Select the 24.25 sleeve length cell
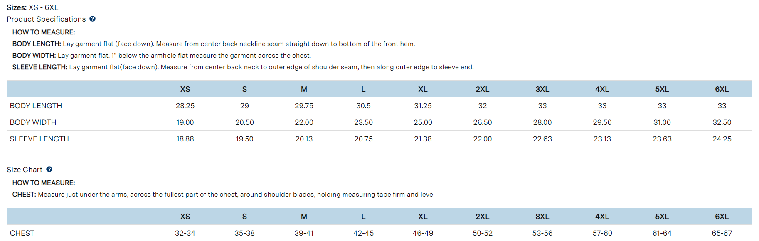This screenshot has width=759, height=241. point(722,139)
